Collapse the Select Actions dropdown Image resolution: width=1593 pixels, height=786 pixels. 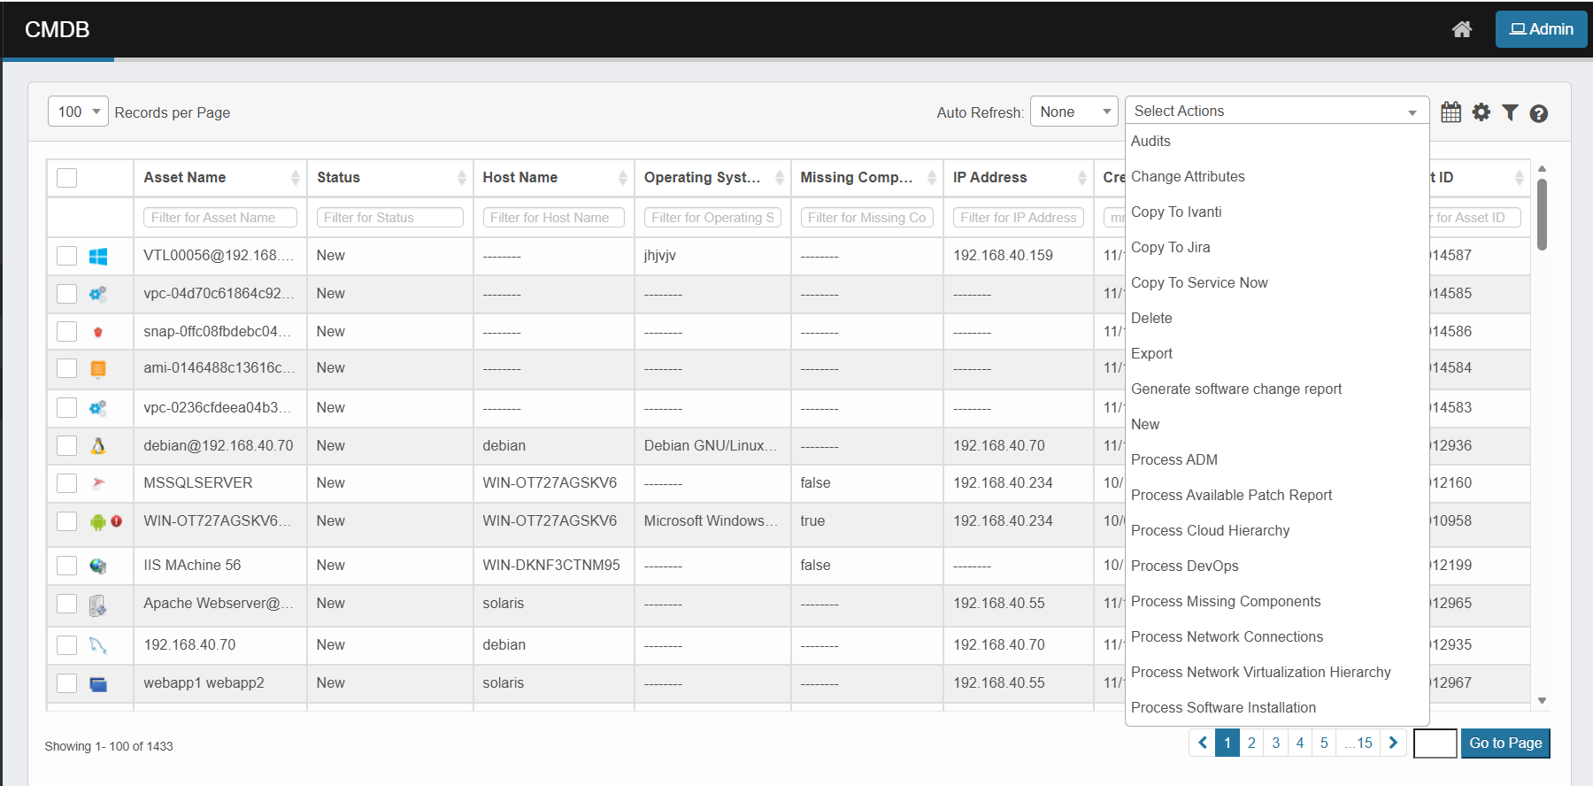1276,112
